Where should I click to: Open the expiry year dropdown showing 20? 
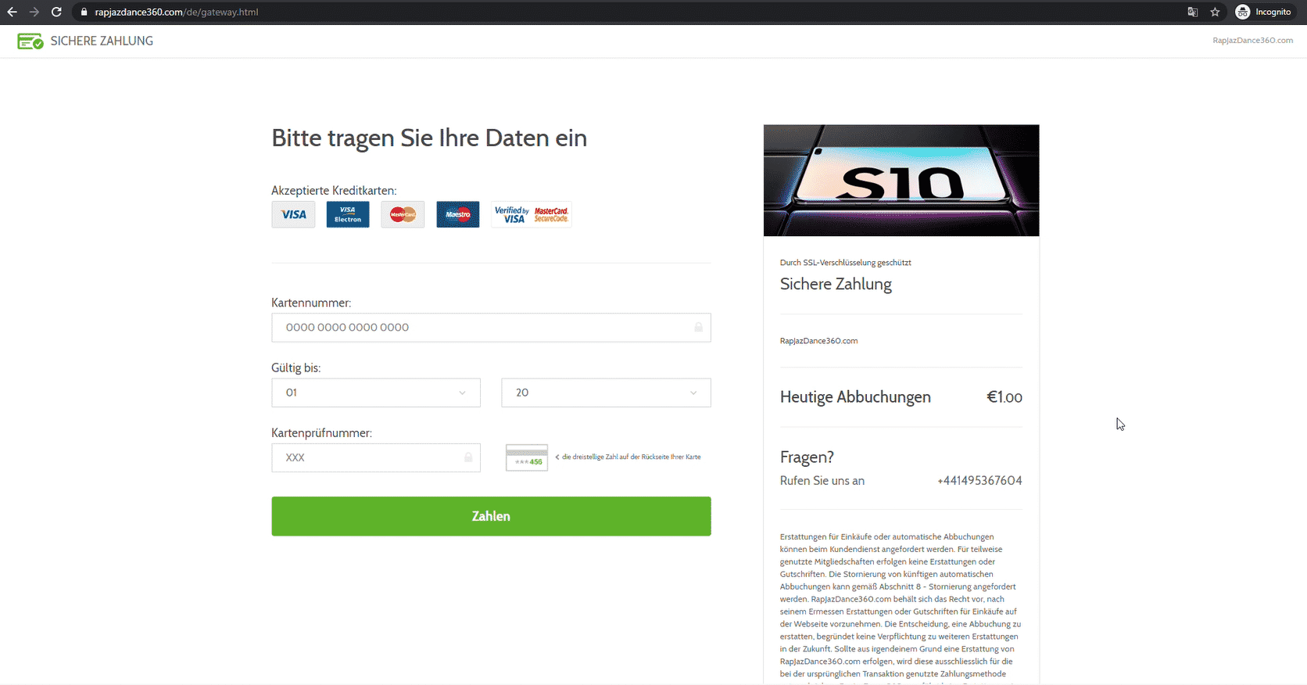[x=606, y=393]
